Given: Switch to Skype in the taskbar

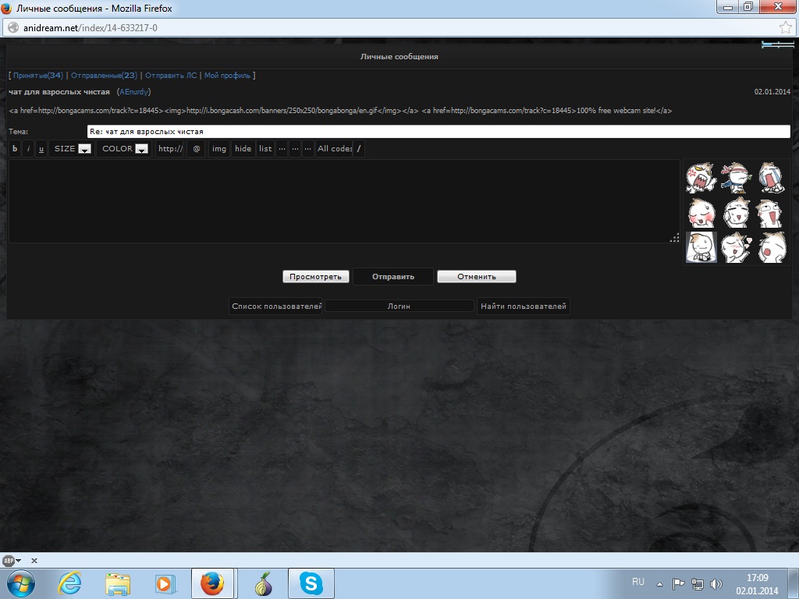Looking at the screenshot, I should (x=311, y=583).
